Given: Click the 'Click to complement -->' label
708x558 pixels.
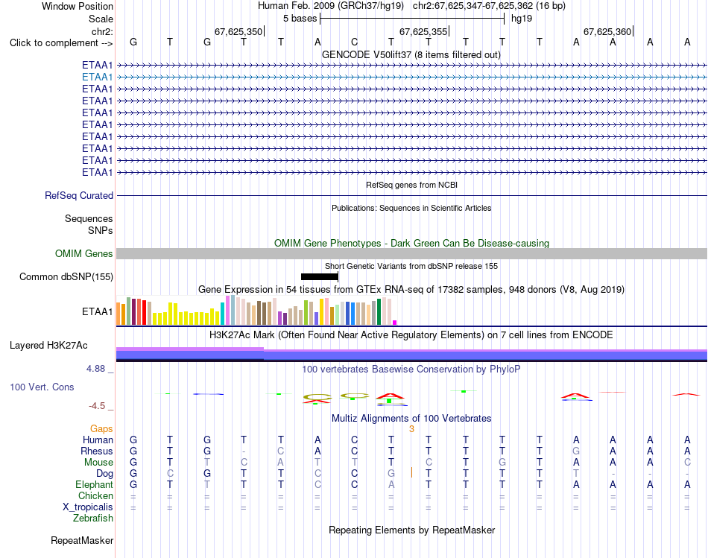Looking at the screenshot, I should point(61,43).
